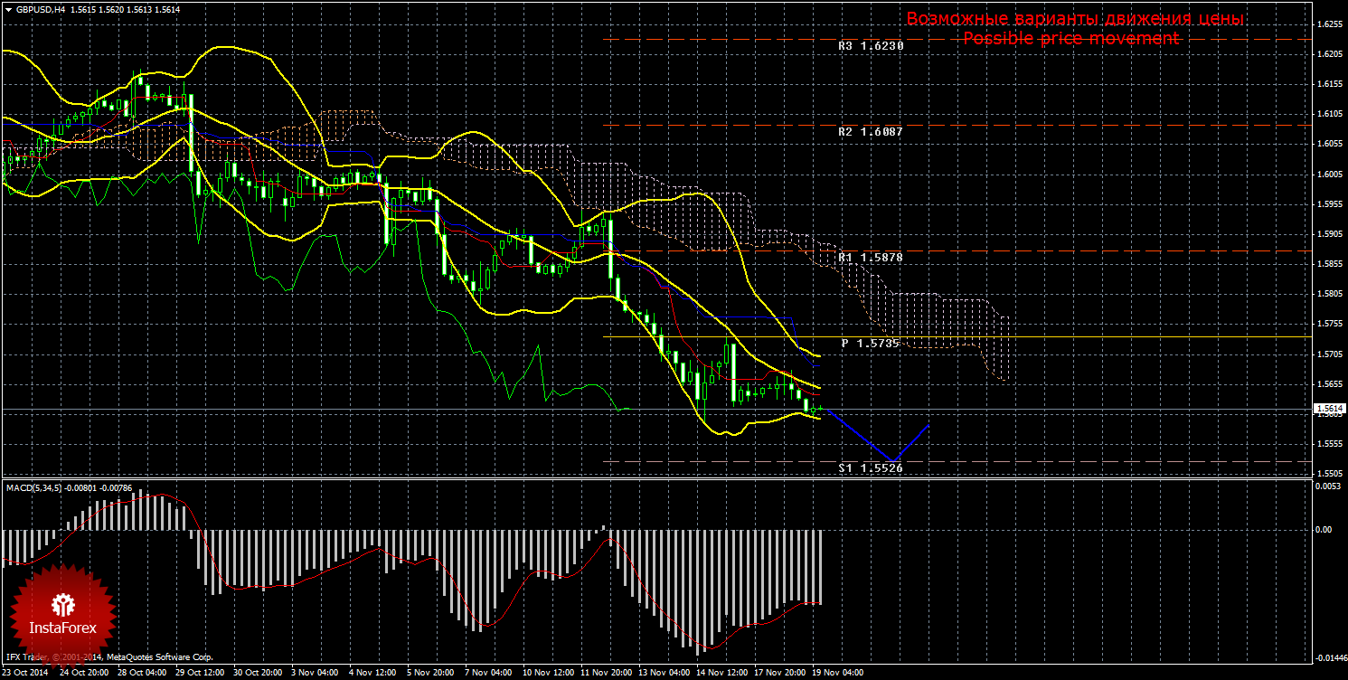This screenshot has width=1348, height=680.
Task: Click price axis value 1.5905
Action: click(x=1329, y=234)
